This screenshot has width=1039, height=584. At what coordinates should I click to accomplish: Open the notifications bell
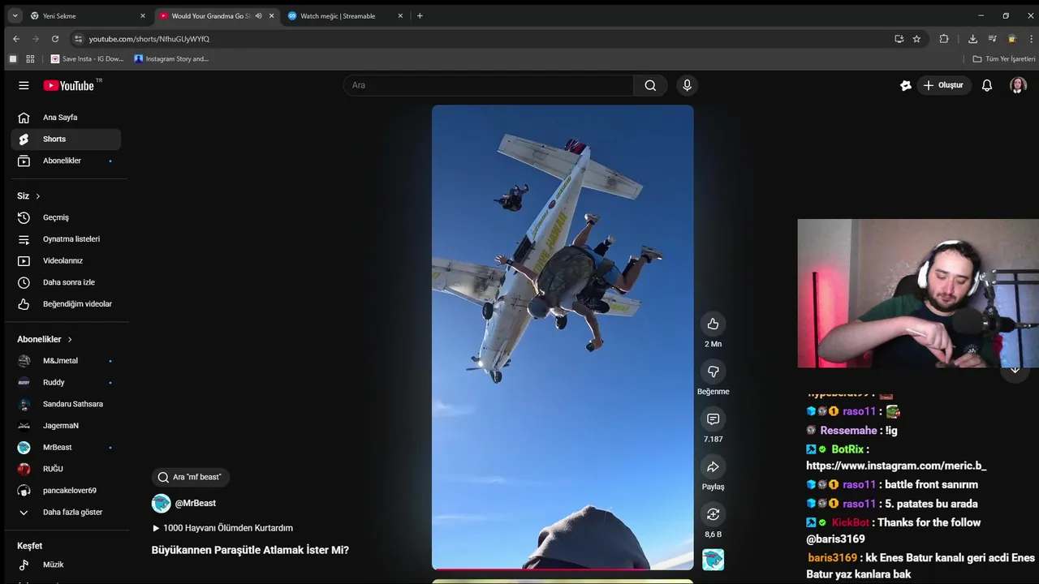pyautogui.click(x=987, y=85)
